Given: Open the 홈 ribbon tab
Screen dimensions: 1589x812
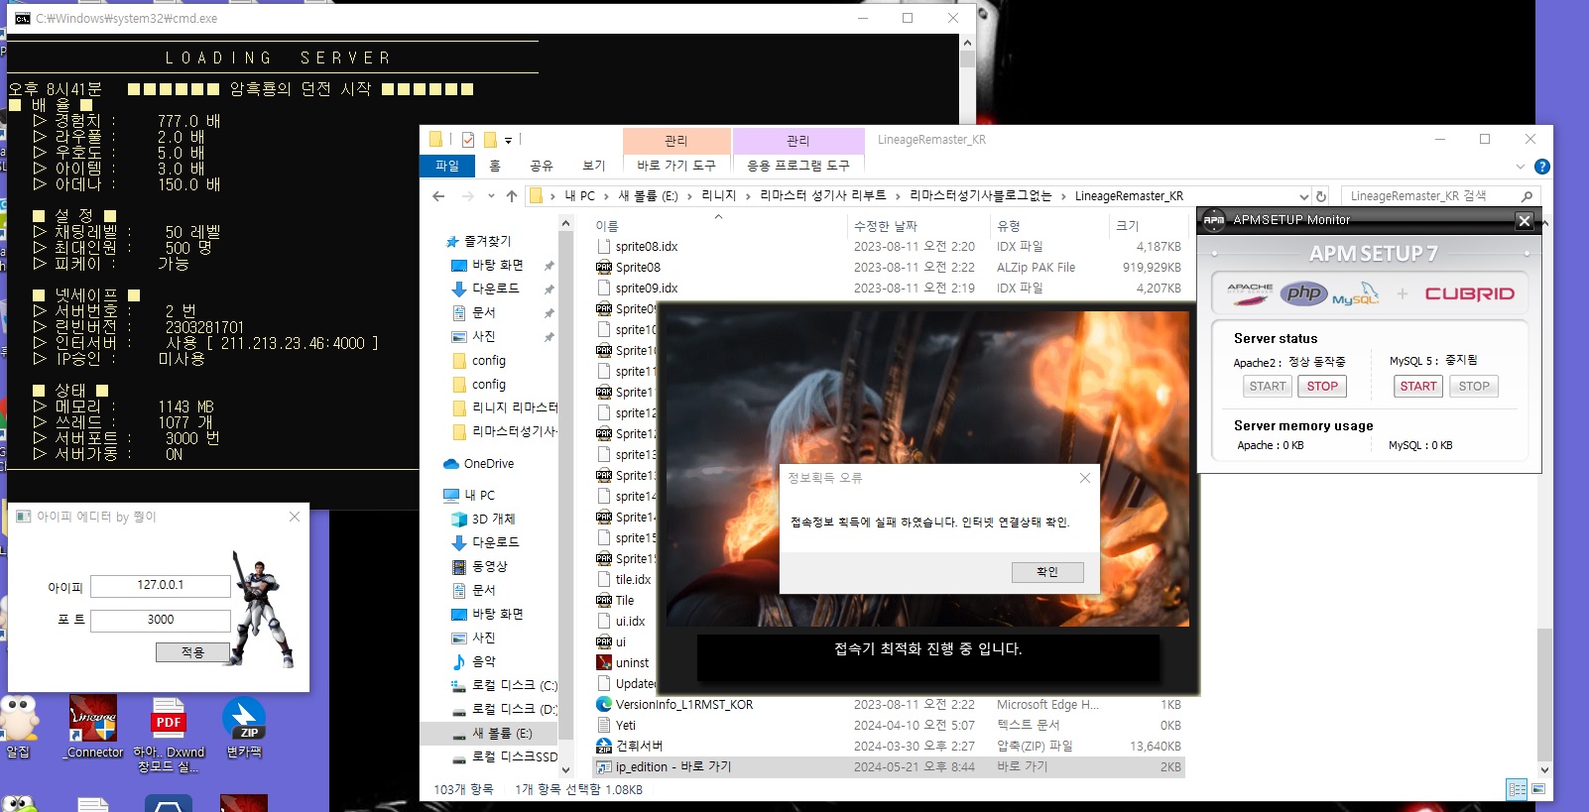Looking at the screenshot, I should click(495, 166).
